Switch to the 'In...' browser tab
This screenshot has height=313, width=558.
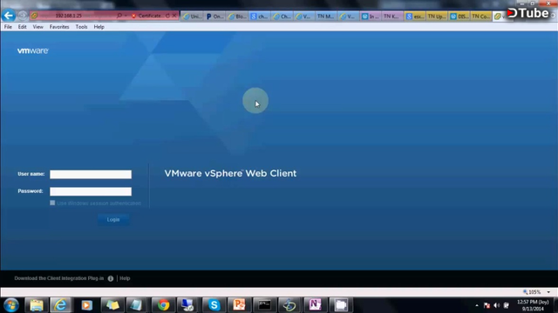(x=370, y=17)
